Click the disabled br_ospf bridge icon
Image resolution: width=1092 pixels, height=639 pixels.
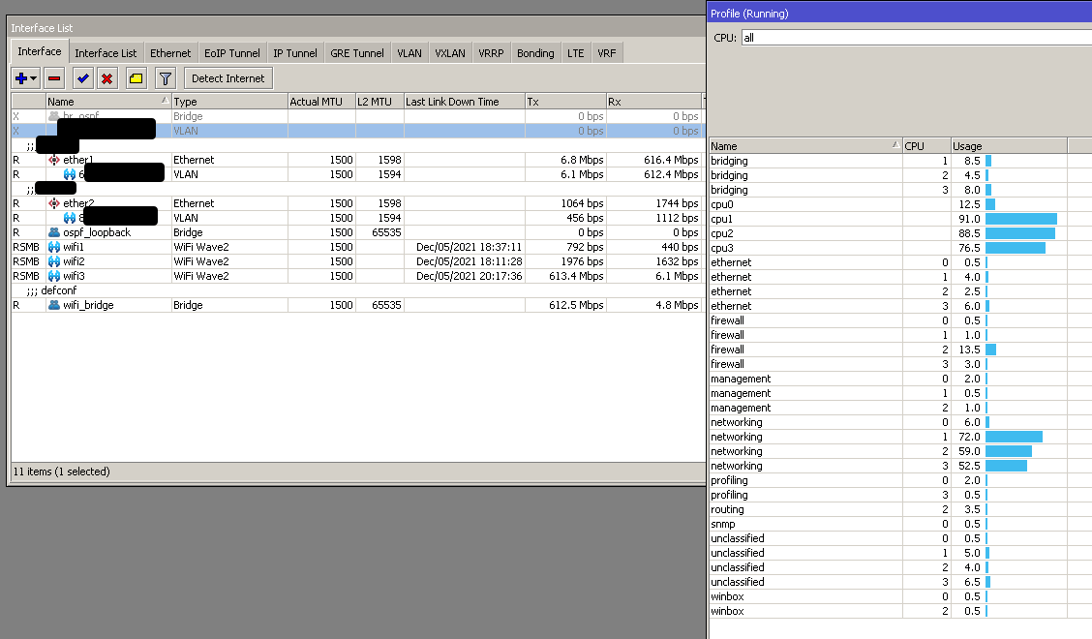54,115
